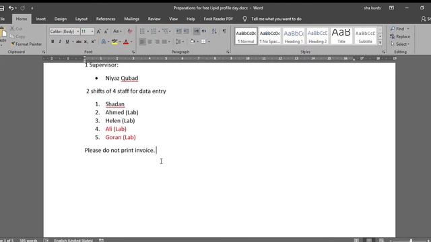The image size is (431, 242).
Task: Increase font size with Grow Font icon
Action: pos(99,32)
